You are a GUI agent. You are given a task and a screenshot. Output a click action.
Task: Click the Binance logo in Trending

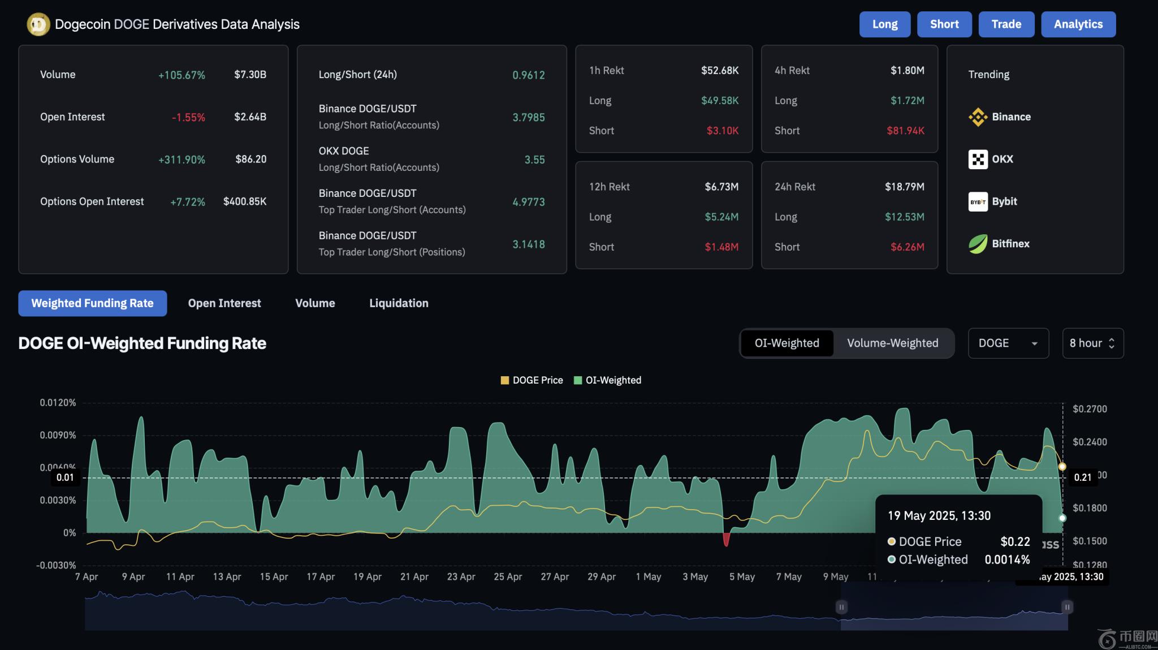pos(978,117)
